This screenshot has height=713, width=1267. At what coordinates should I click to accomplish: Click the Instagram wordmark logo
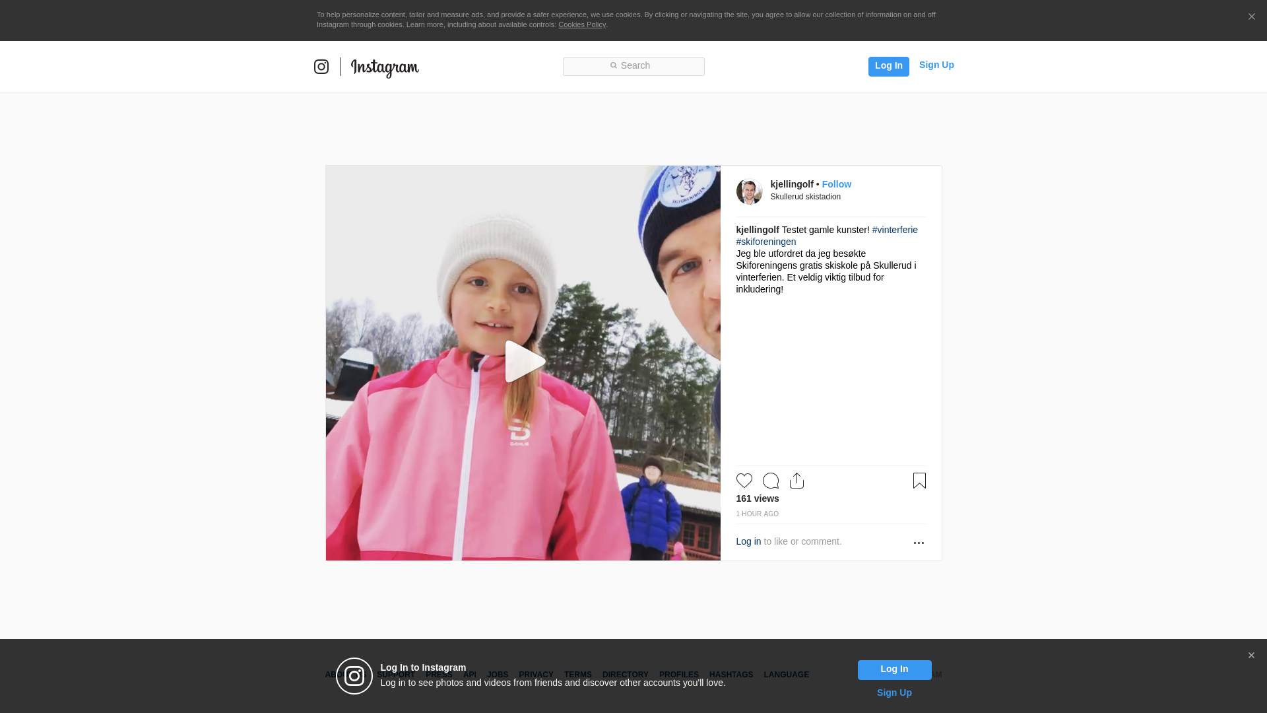[385, 67]
